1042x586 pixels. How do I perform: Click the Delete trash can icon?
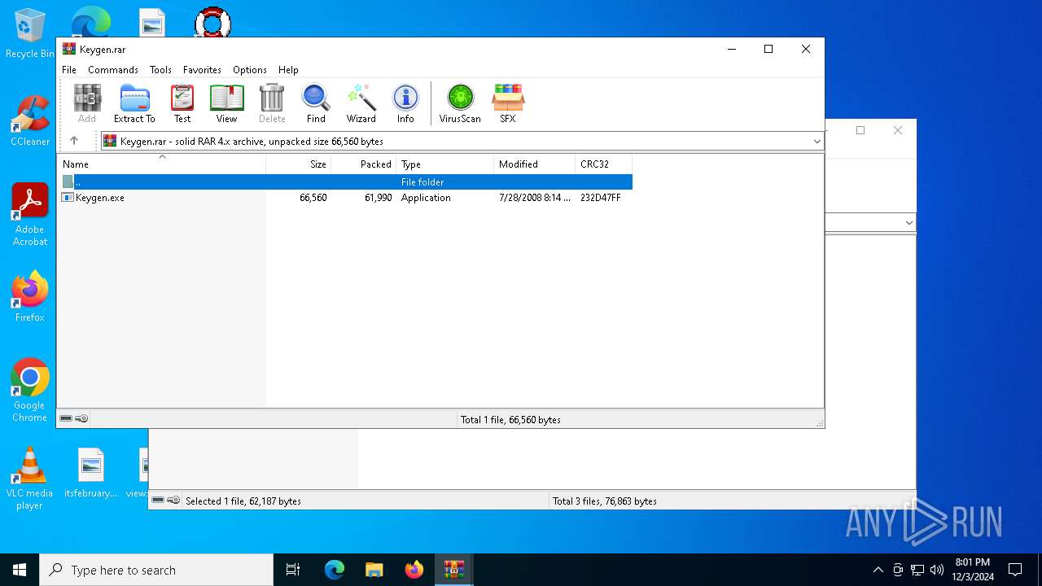272,103
